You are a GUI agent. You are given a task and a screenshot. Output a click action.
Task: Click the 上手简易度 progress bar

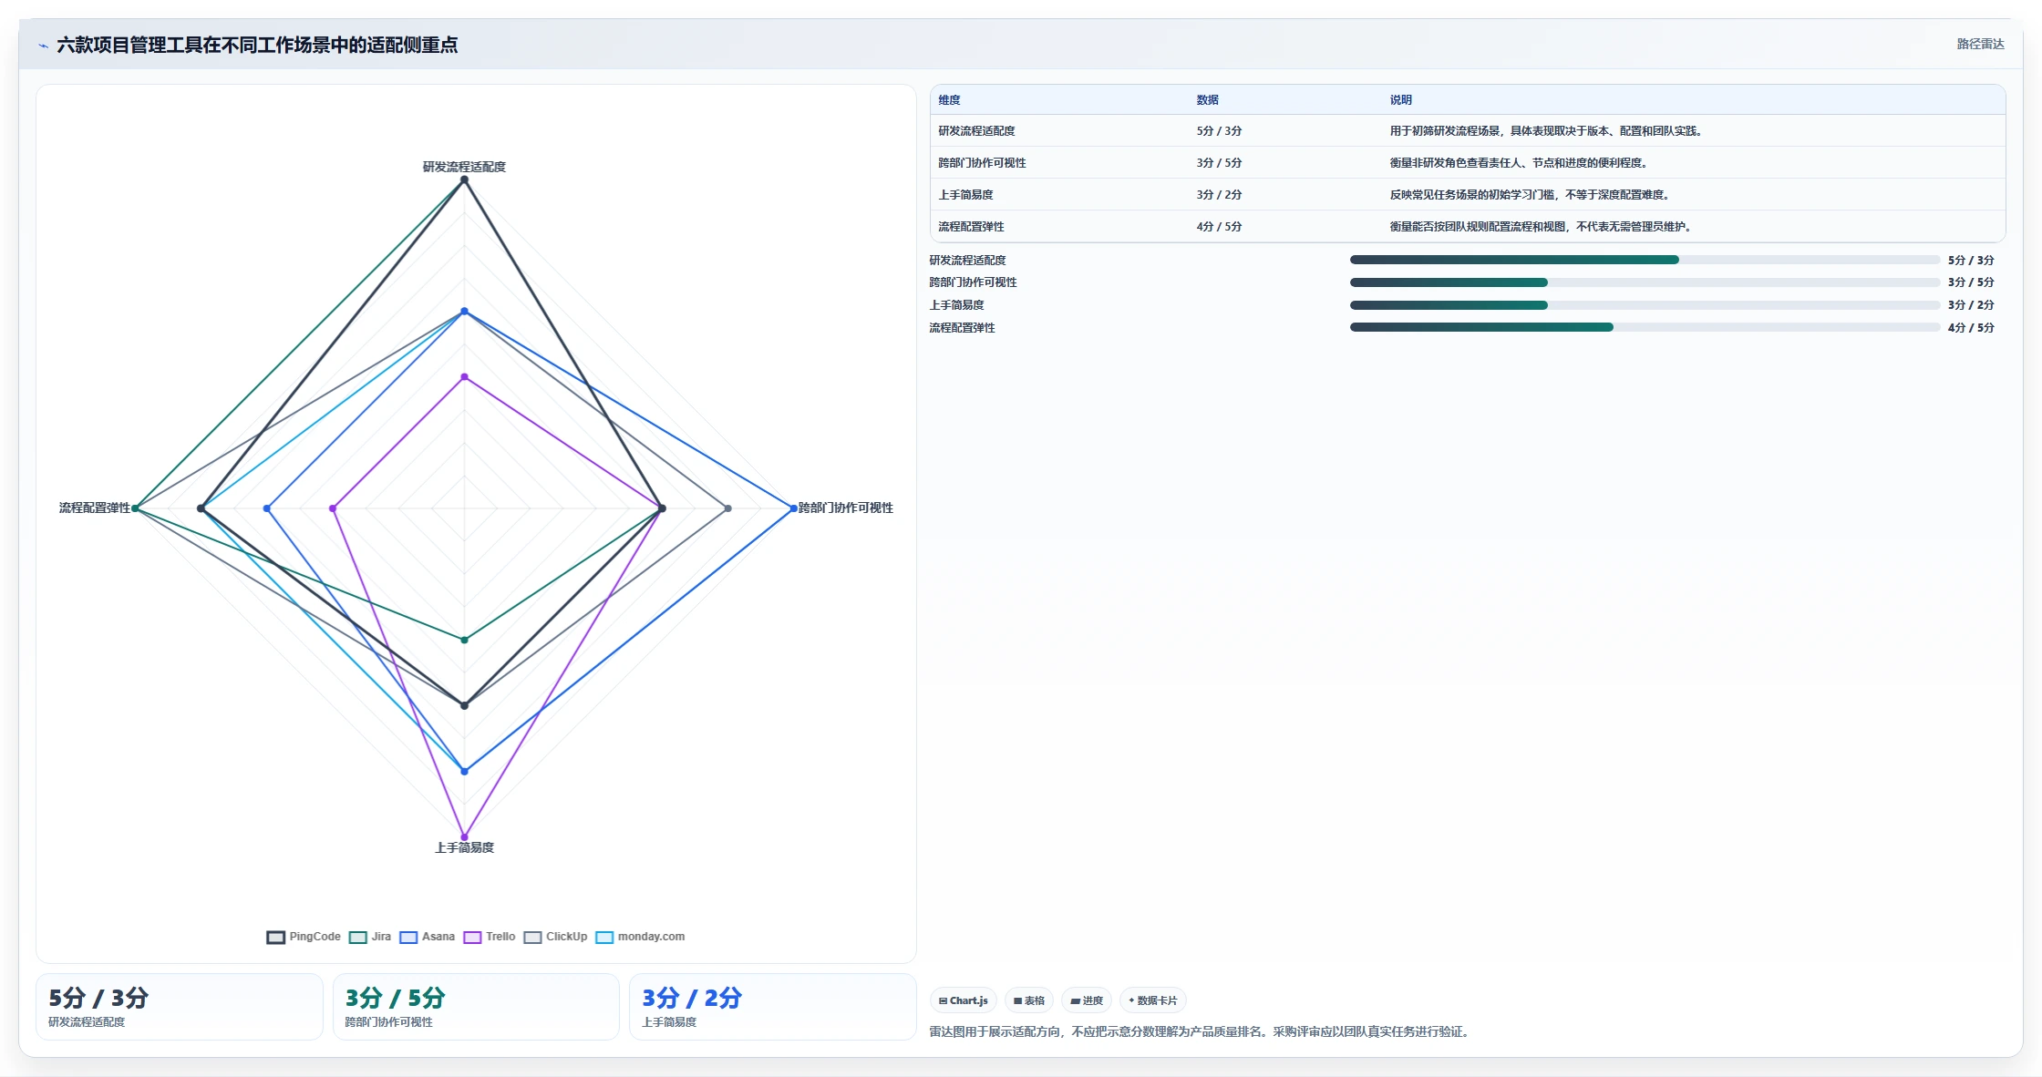1645,305
